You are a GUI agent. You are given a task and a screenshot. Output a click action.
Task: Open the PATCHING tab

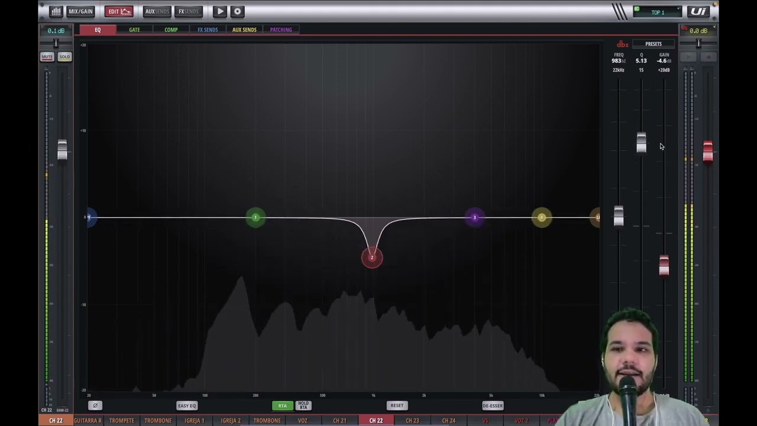281,30
